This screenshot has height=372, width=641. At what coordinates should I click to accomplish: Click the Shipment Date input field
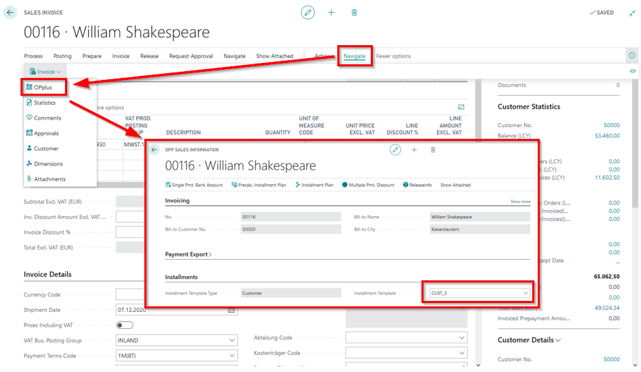171,310
